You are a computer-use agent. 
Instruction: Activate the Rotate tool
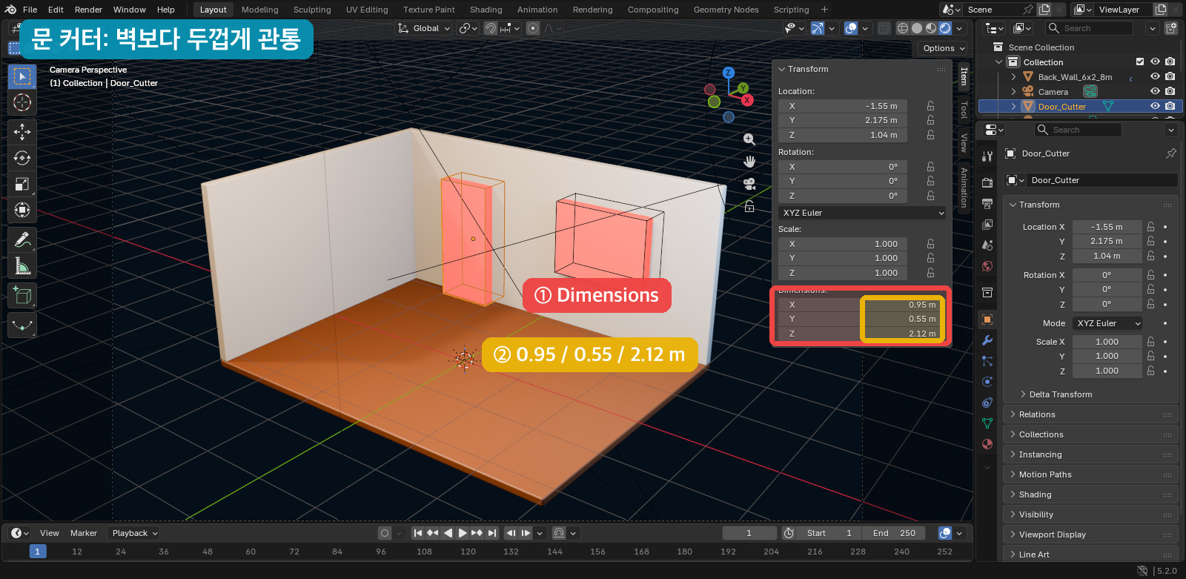22,158
